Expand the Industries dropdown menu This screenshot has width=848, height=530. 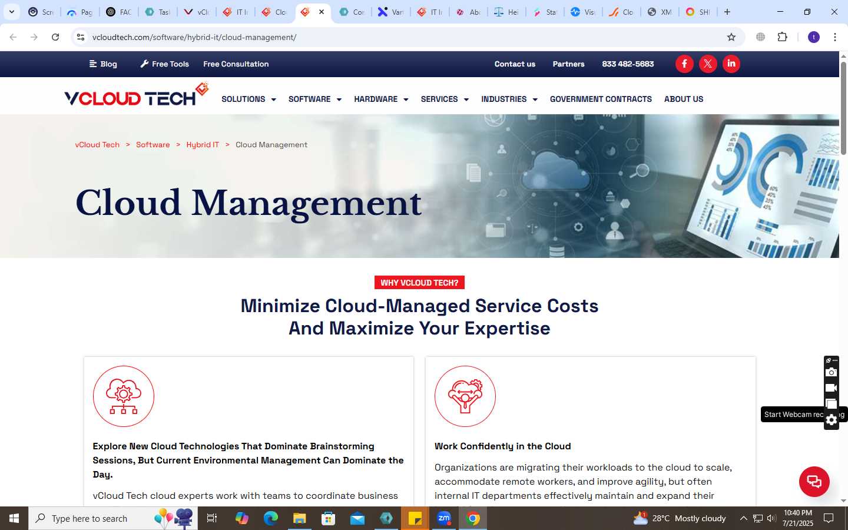click(509, 99)
